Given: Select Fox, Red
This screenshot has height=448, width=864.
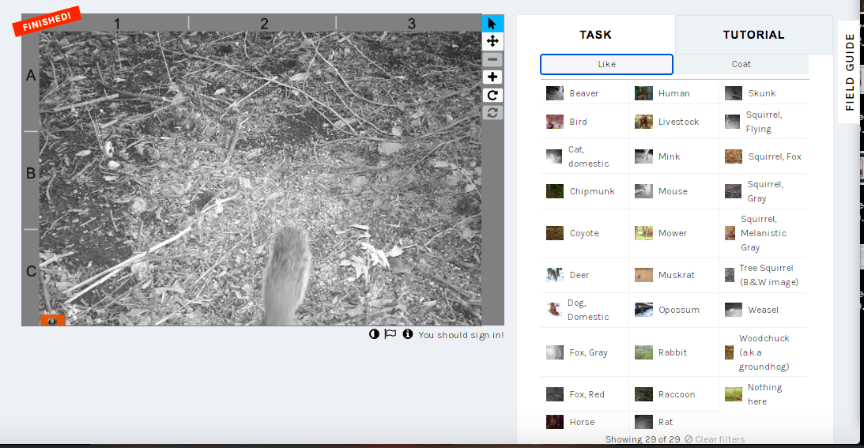Looking at the screenshot, I should 584,394.
